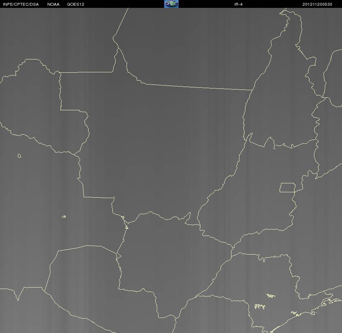
Task: Click the GOES12 satellite label
Action: click(x=76, y=4)
